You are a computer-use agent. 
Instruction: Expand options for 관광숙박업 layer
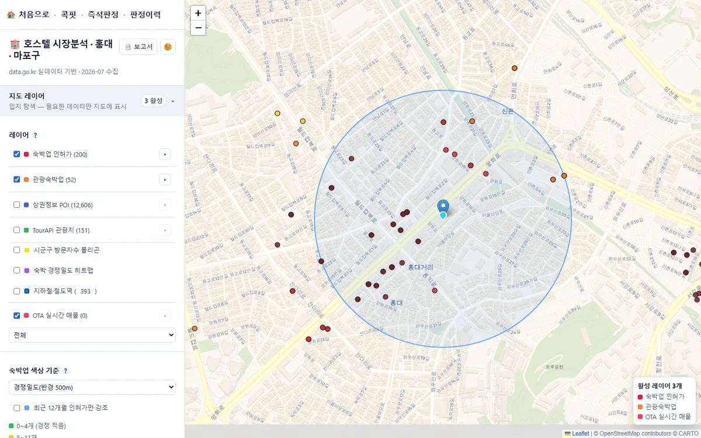[x=165, y=179]
